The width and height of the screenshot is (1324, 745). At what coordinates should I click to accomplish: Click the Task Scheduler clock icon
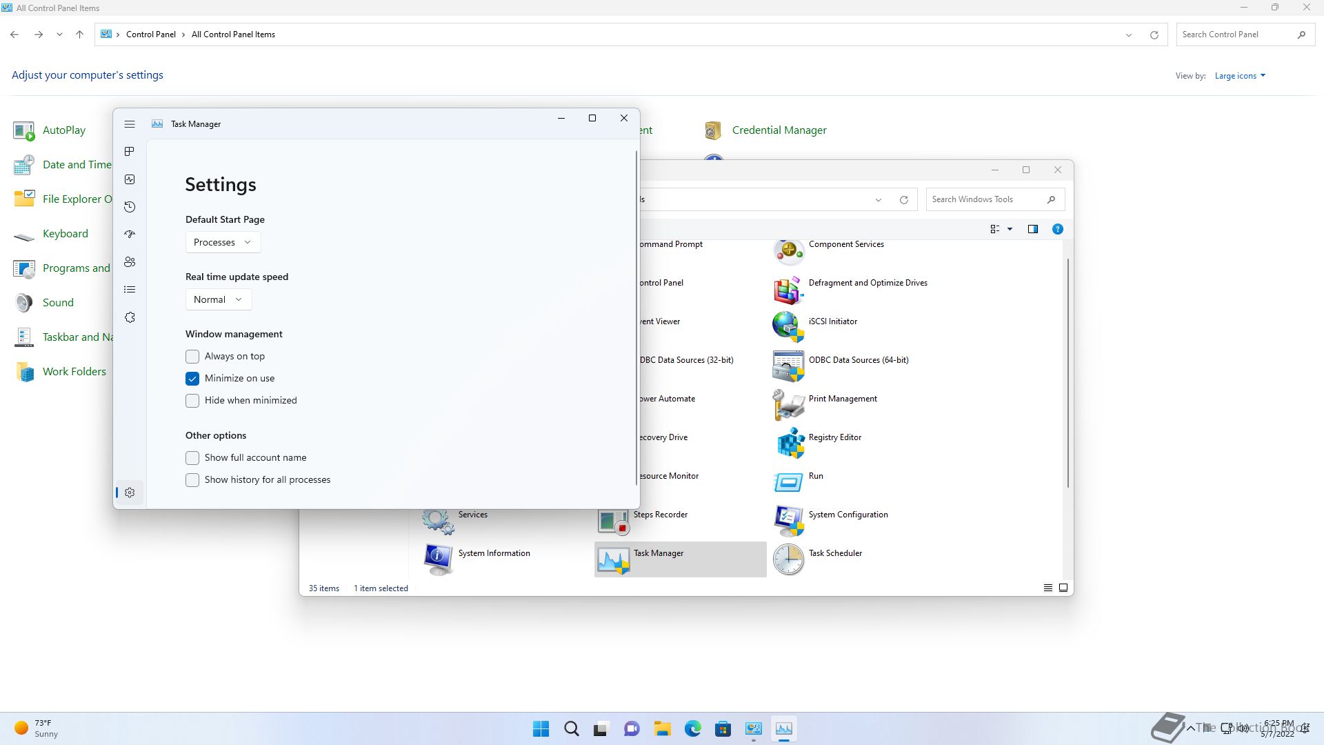pyautogui.click(x=788, y=560)
